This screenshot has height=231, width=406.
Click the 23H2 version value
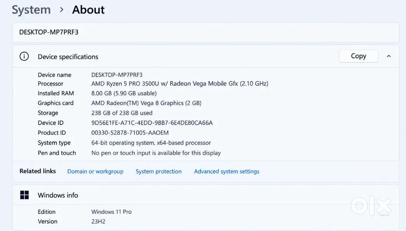click(x=98, y=221)
